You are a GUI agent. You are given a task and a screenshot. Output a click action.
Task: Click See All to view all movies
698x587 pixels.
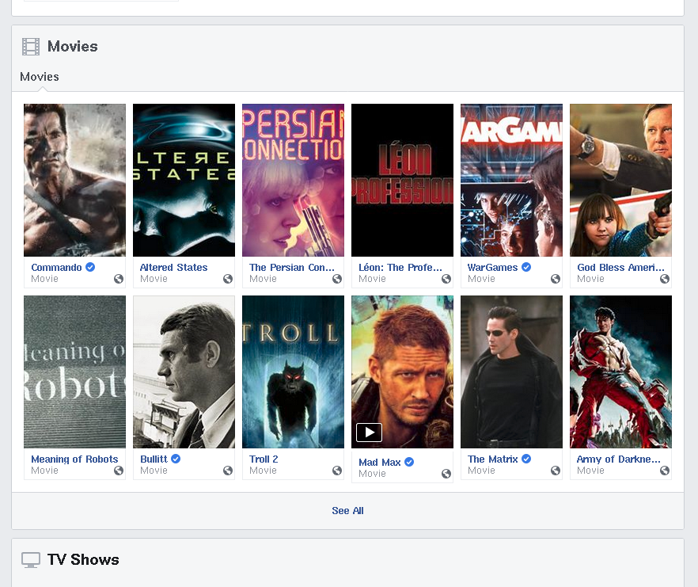(347, 511)
